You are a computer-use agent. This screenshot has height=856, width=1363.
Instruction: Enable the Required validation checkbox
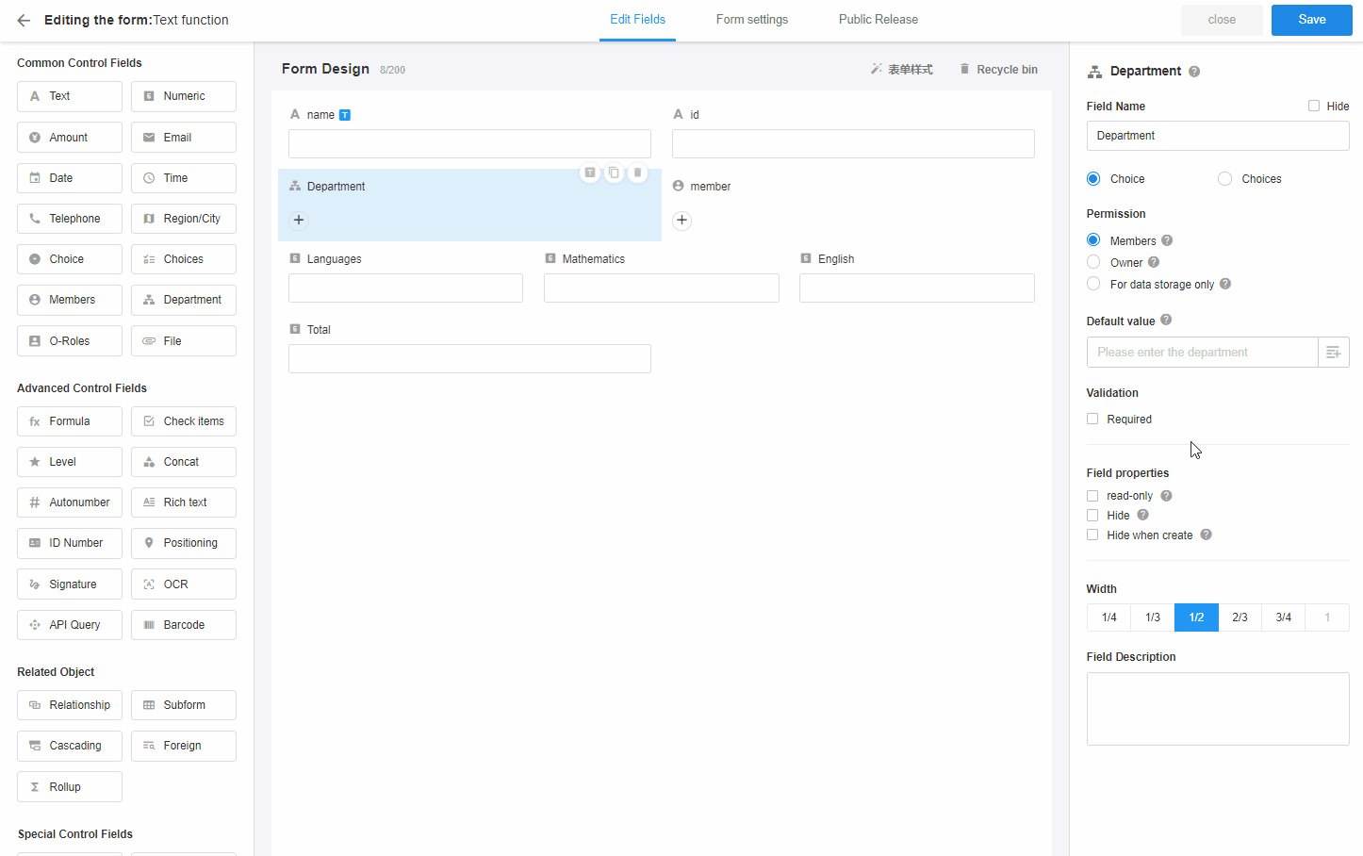tap(1092, 420)
